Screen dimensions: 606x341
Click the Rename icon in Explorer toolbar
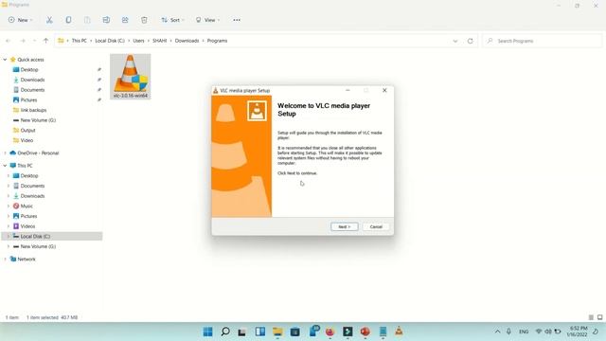click(106, 20)
